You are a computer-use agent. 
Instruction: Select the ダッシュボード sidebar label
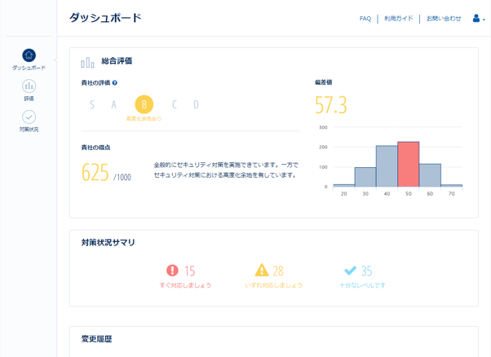pos(29,68)
